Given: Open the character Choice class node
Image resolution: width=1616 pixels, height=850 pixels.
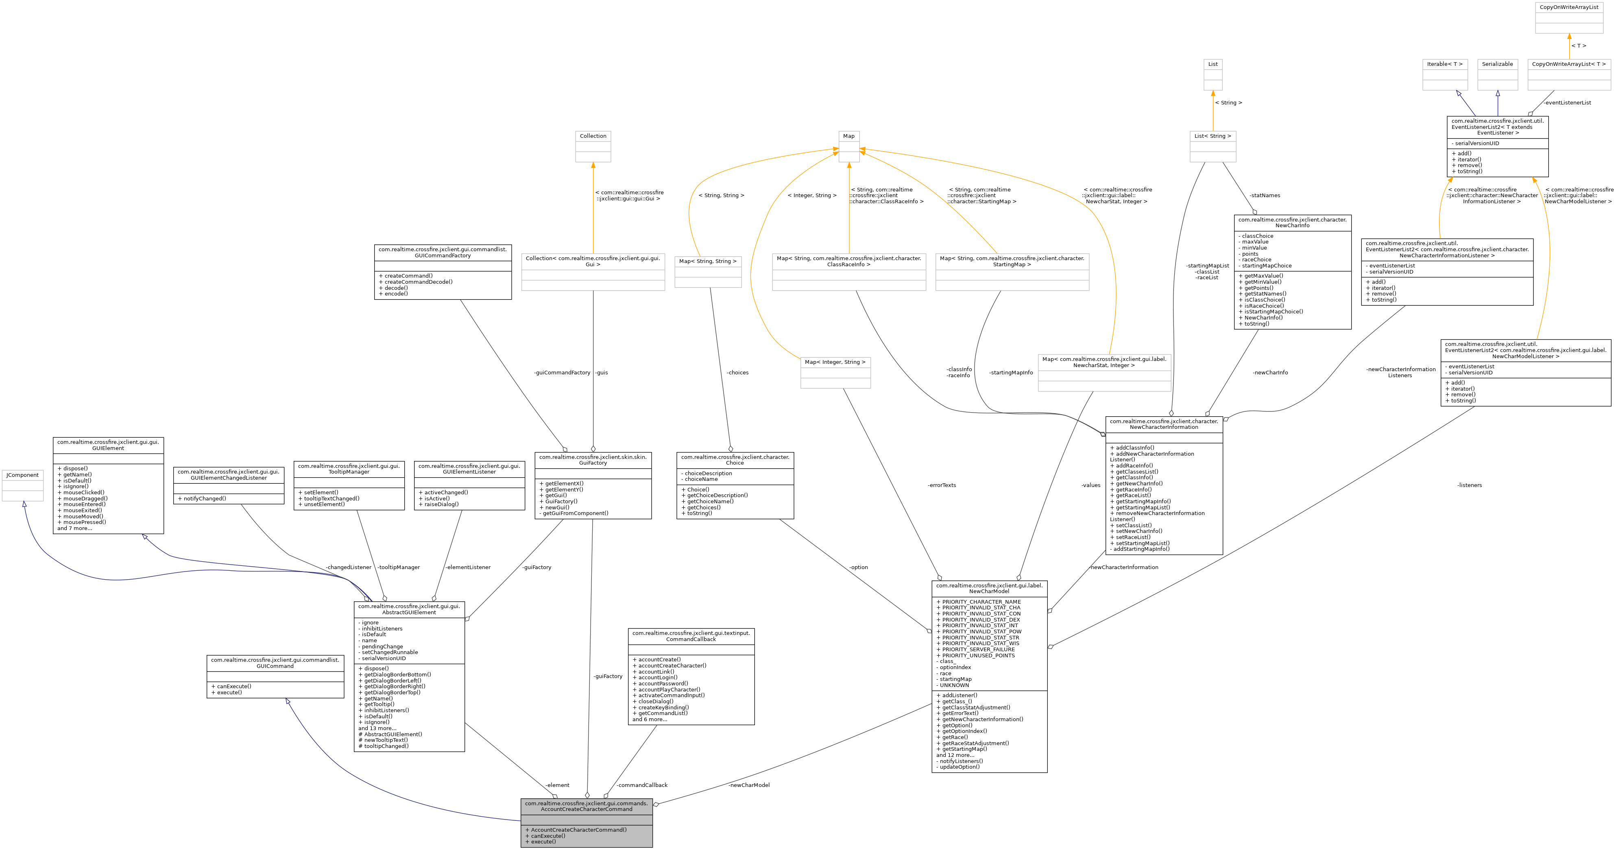Looking at the screenshot, I should point(735,485).
